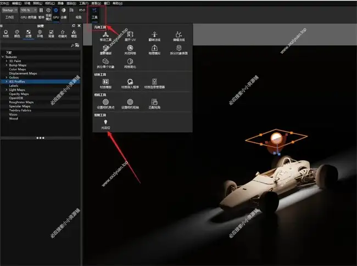The height and width of the screenshot is (266, 357).
Task: Open the Mesh Simplification (网格简化) tool
Action: pos(130,61)
